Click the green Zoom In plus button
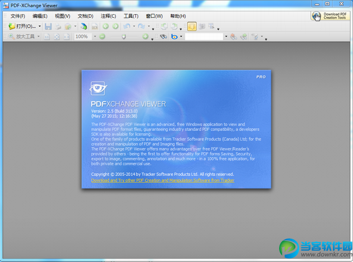This screenshot has width=353, height=262. (x=146, y=36)
